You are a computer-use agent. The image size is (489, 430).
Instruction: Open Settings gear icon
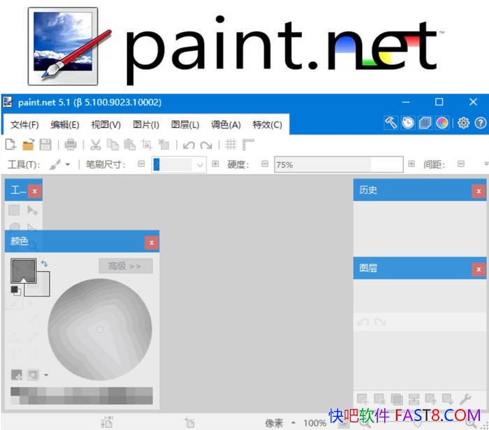click(463, 123)
